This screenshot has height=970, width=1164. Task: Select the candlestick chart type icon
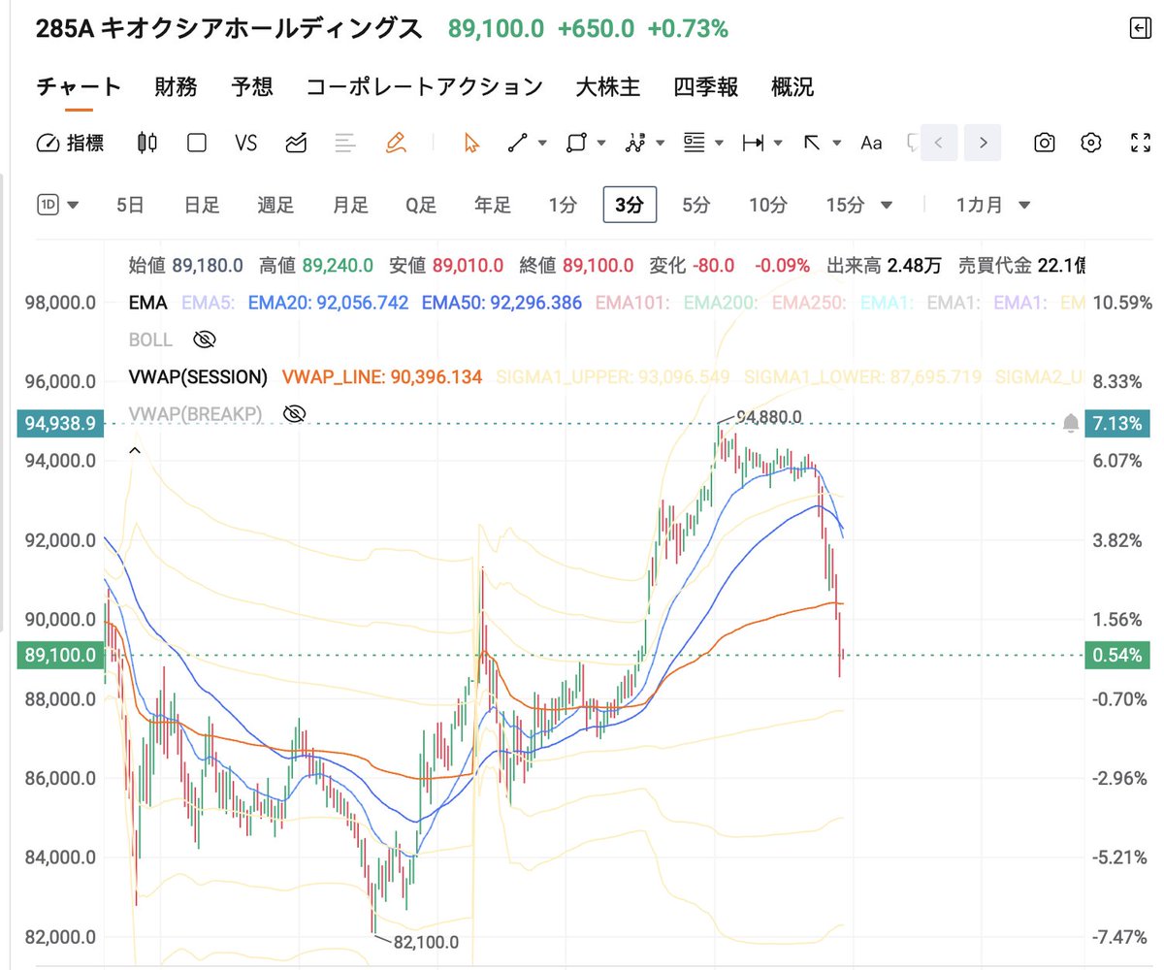point(147,144)
